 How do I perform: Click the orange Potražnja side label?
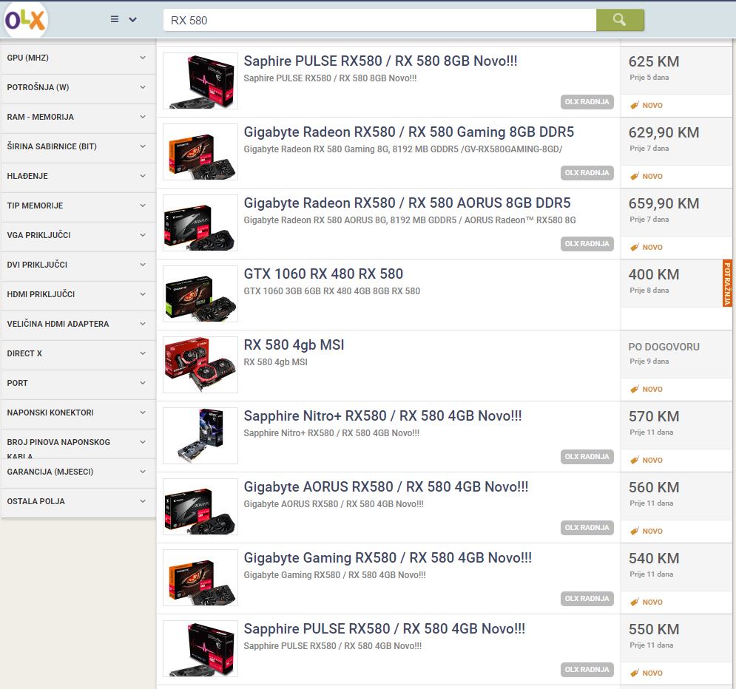click(727, 283)
